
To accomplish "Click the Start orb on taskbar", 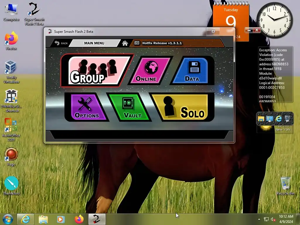I will coord(8,219).
